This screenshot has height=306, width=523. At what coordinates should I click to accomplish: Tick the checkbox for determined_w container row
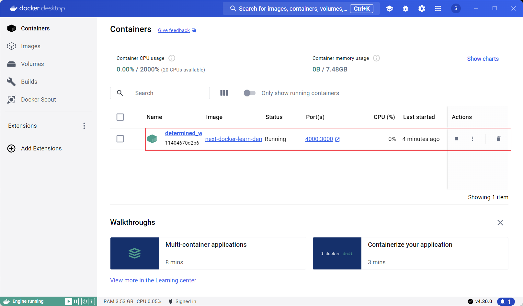tap(120, 139)
